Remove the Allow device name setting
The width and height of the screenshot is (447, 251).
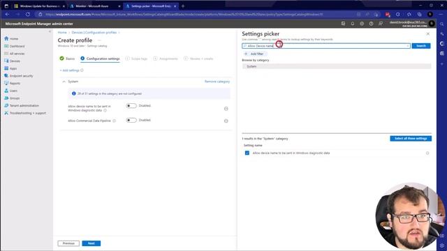tap(226, 109)
